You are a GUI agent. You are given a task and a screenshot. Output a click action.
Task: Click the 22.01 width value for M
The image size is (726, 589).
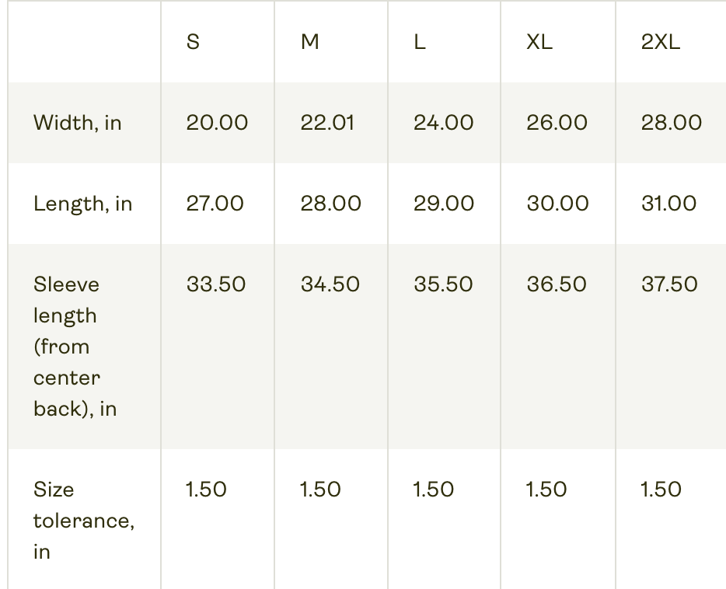(x=327, y=123)
